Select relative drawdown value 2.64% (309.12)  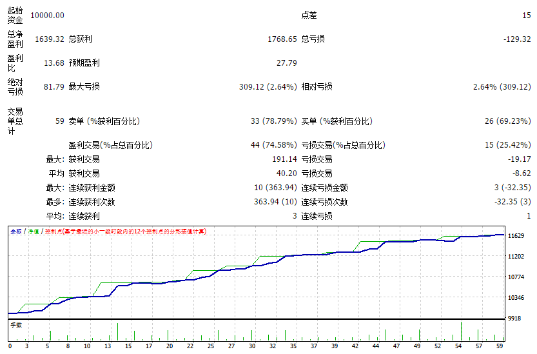[x=502, y=86]
